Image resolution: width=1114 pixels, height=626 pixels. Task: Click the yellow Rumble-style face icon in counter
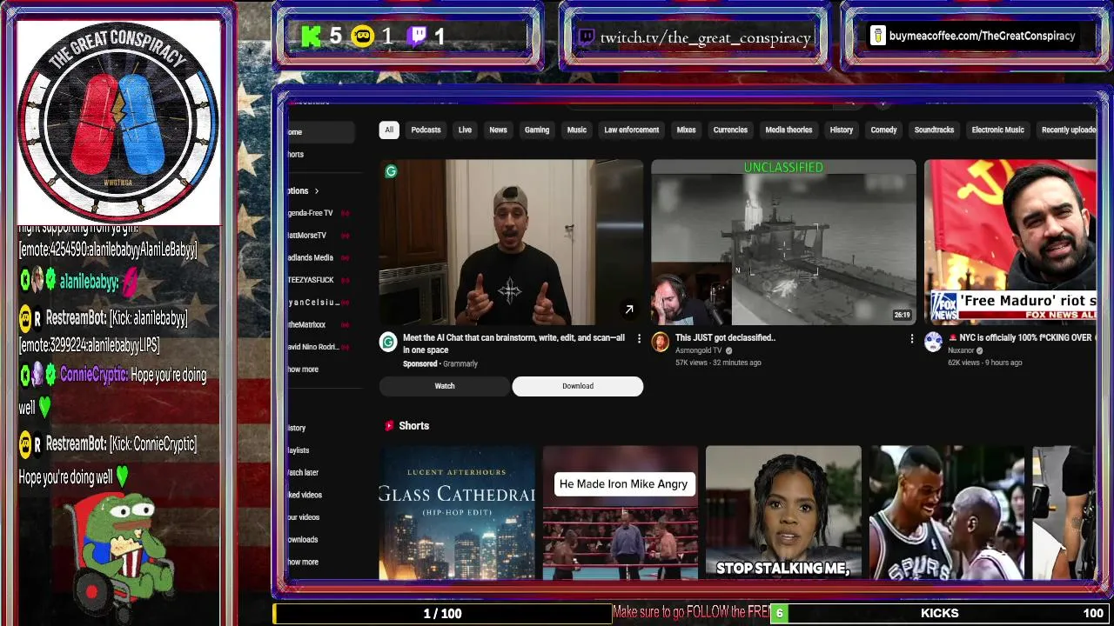point(363,36)
